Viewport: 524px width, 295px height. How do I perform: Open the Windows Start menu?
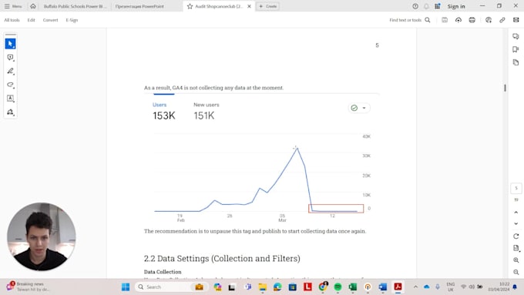click(126, 287)
